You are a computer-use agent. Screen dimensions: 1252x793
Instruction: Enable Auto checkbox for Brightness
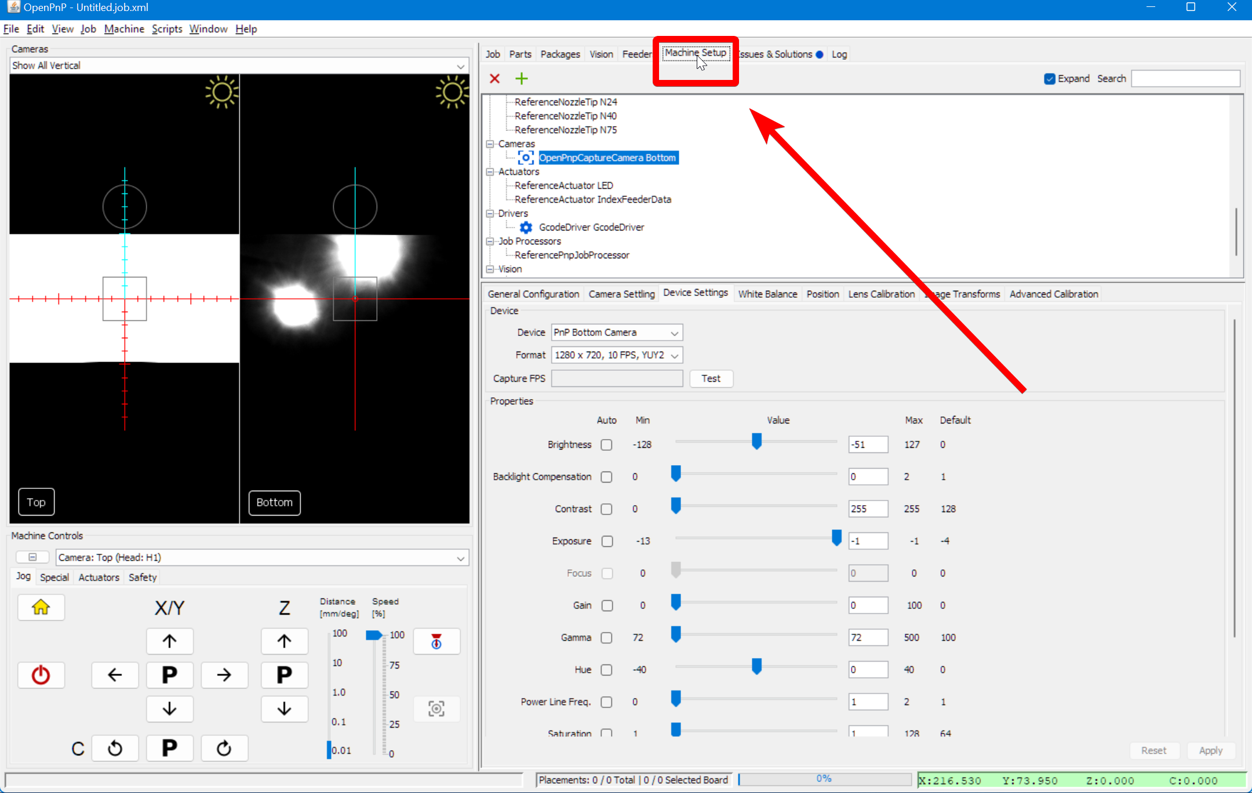(x=606, y=444)
